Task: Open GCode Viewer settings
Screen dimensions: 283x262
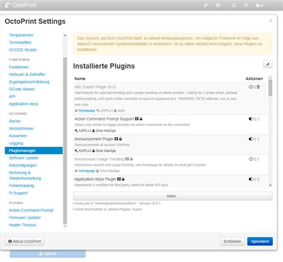Action: pos(21,89)
